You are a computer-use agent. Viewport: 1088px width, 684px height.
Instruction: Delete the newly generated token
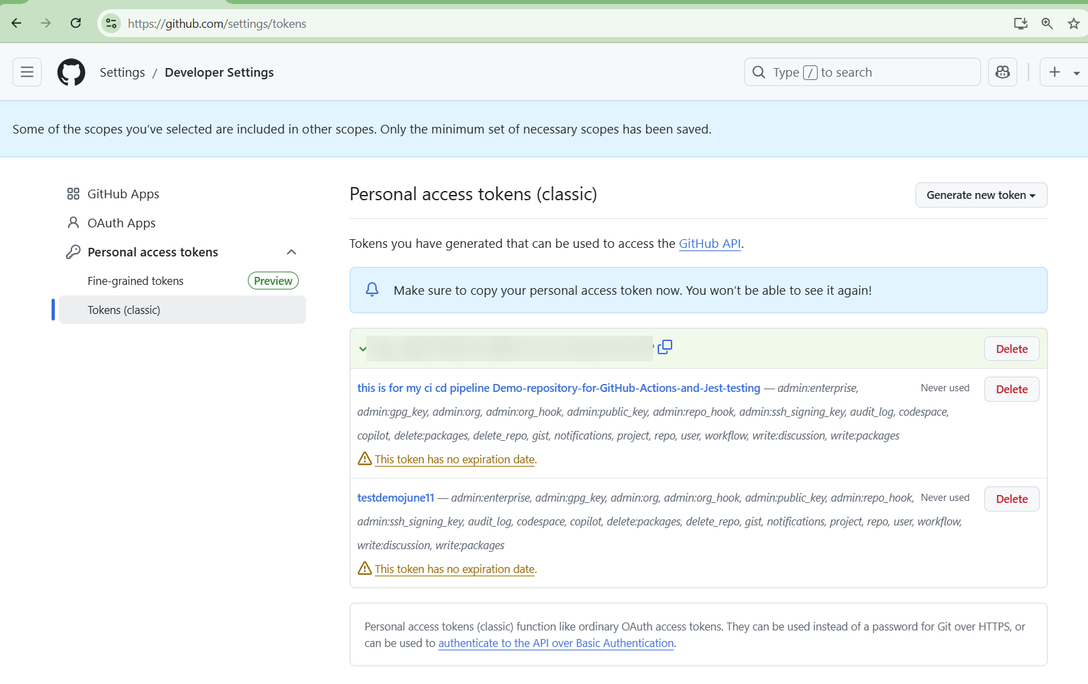(x=1011, y=349)
